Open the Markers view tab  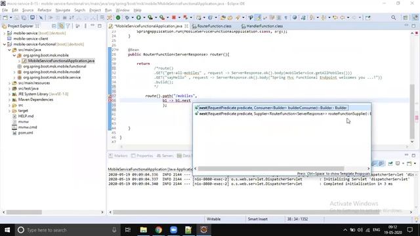point(118,156)
